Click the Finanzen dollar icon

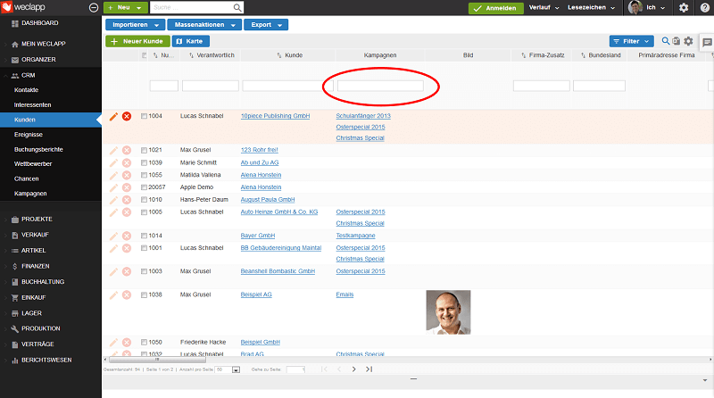point(15,267)
